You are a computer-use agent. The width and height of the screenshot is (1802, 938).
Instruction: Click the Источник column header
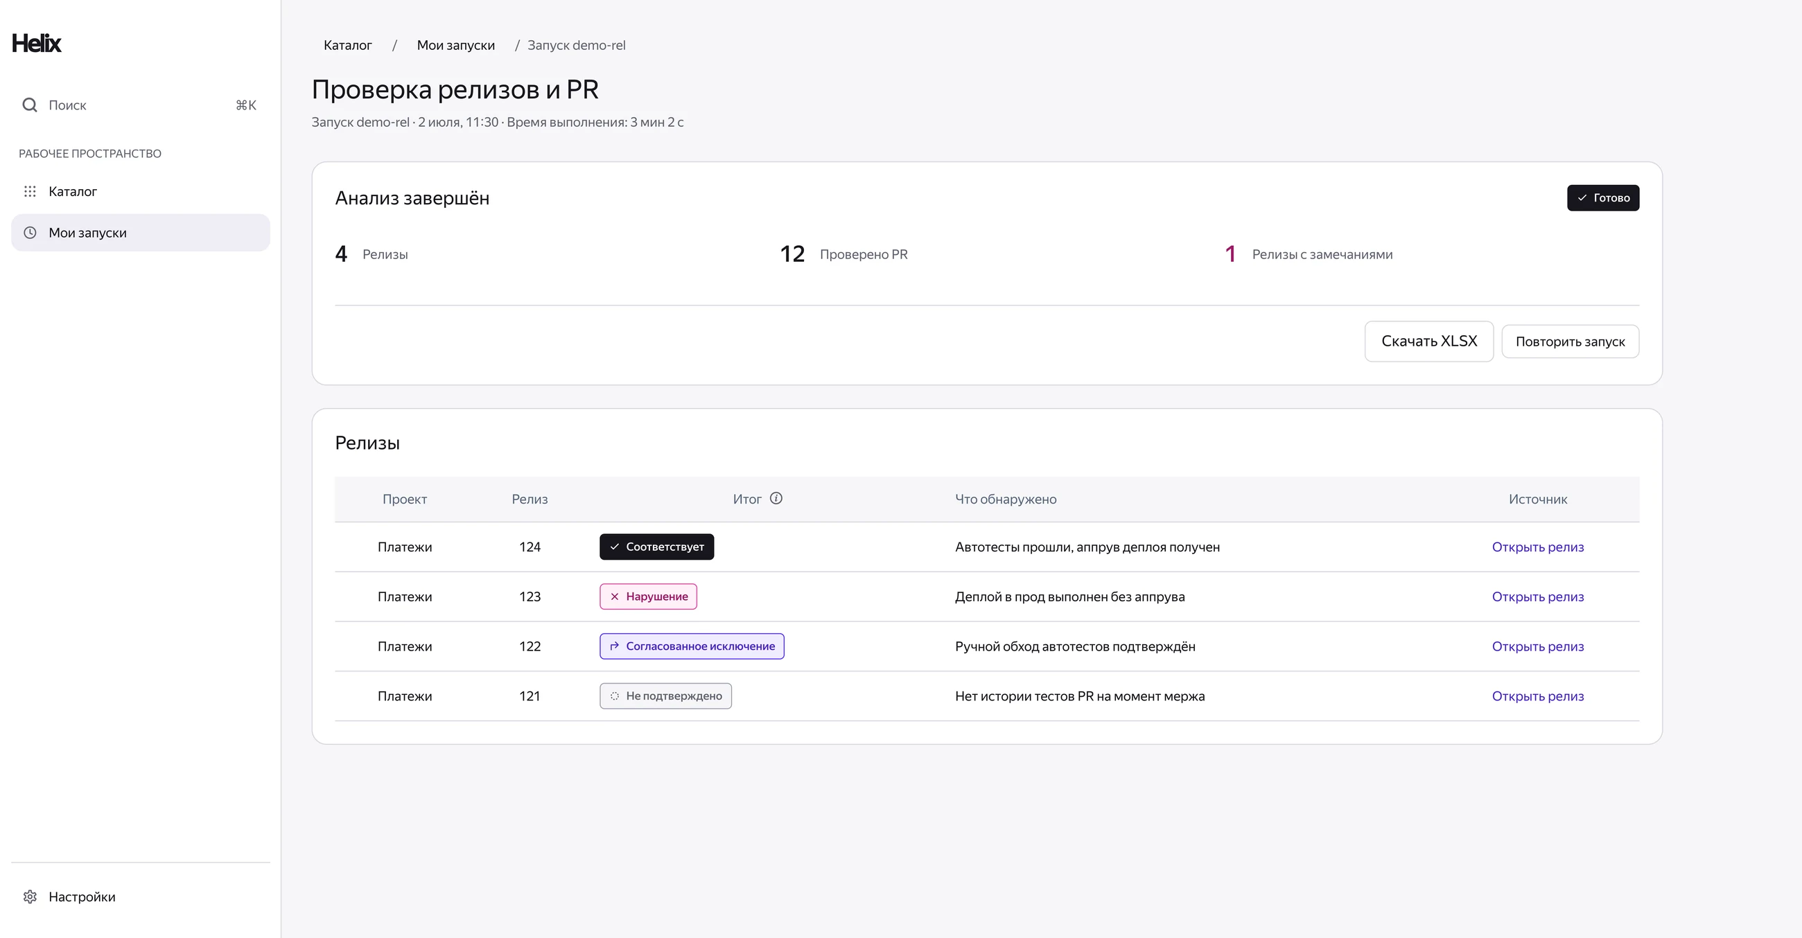pyautogui.click(x=1537, y=499)
